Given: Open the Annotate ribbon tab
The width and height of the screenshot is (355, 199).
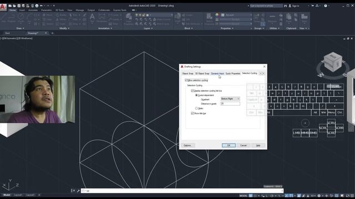Looking at the screenshot, I should coord(33,10).
